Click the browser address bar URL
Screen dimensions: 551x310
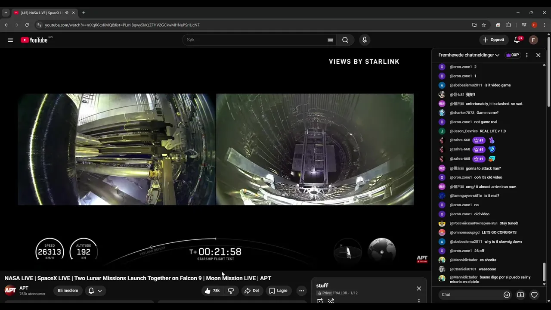click(x=122, y=25)
